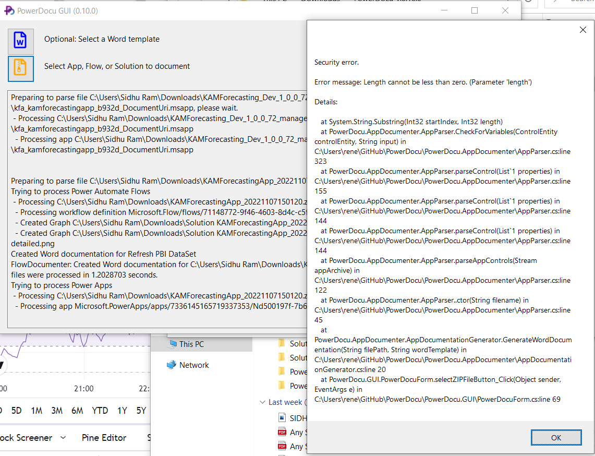Collapse the Last week file group

click(261, 402)
